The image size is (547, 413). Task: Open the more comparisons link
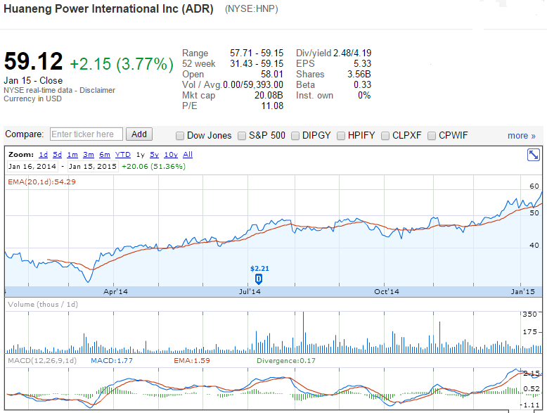pos(521,136)
